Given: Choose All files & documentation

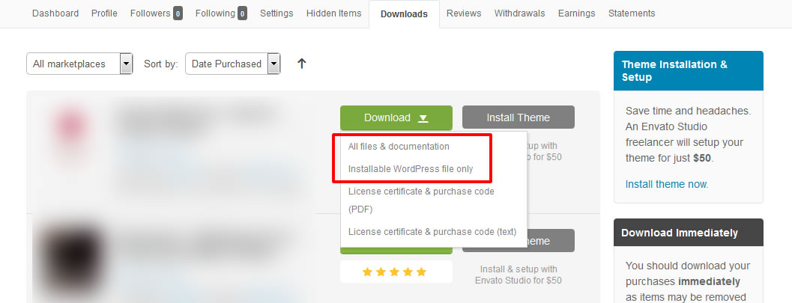Looking at the screenshot, I should [399, 147].
